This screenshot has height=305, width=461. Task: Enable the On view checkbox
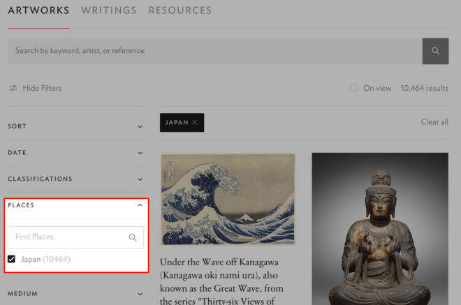click(x=353, y=88)
